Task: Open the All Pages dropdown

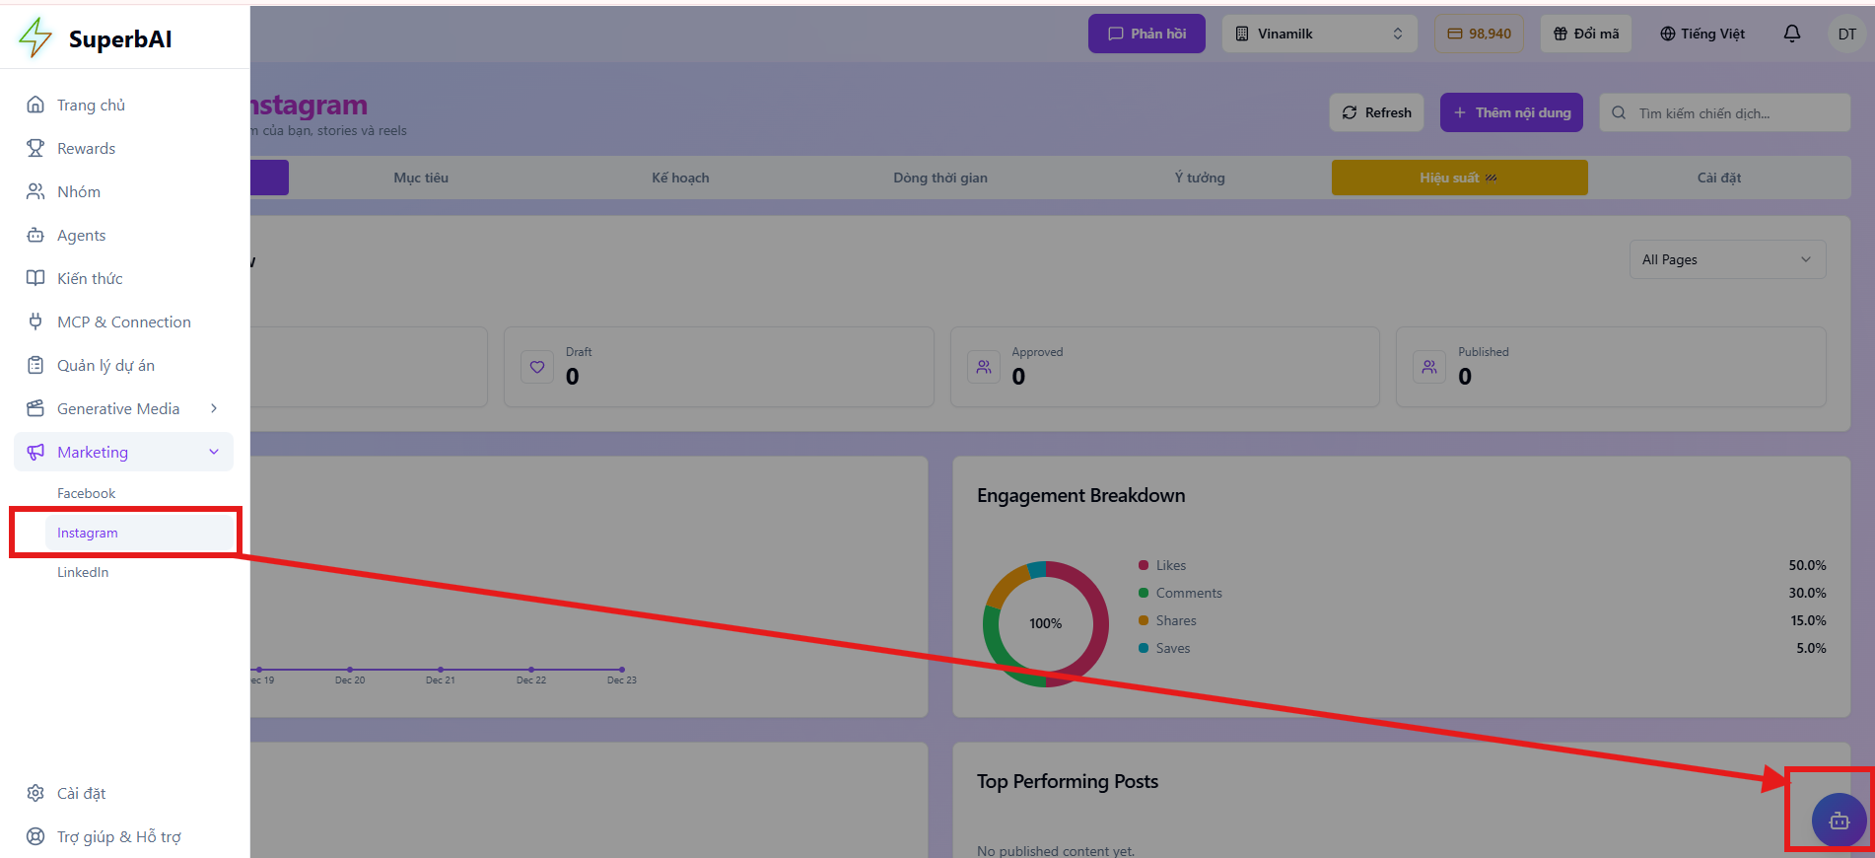Action: [x=1727, y=259]
